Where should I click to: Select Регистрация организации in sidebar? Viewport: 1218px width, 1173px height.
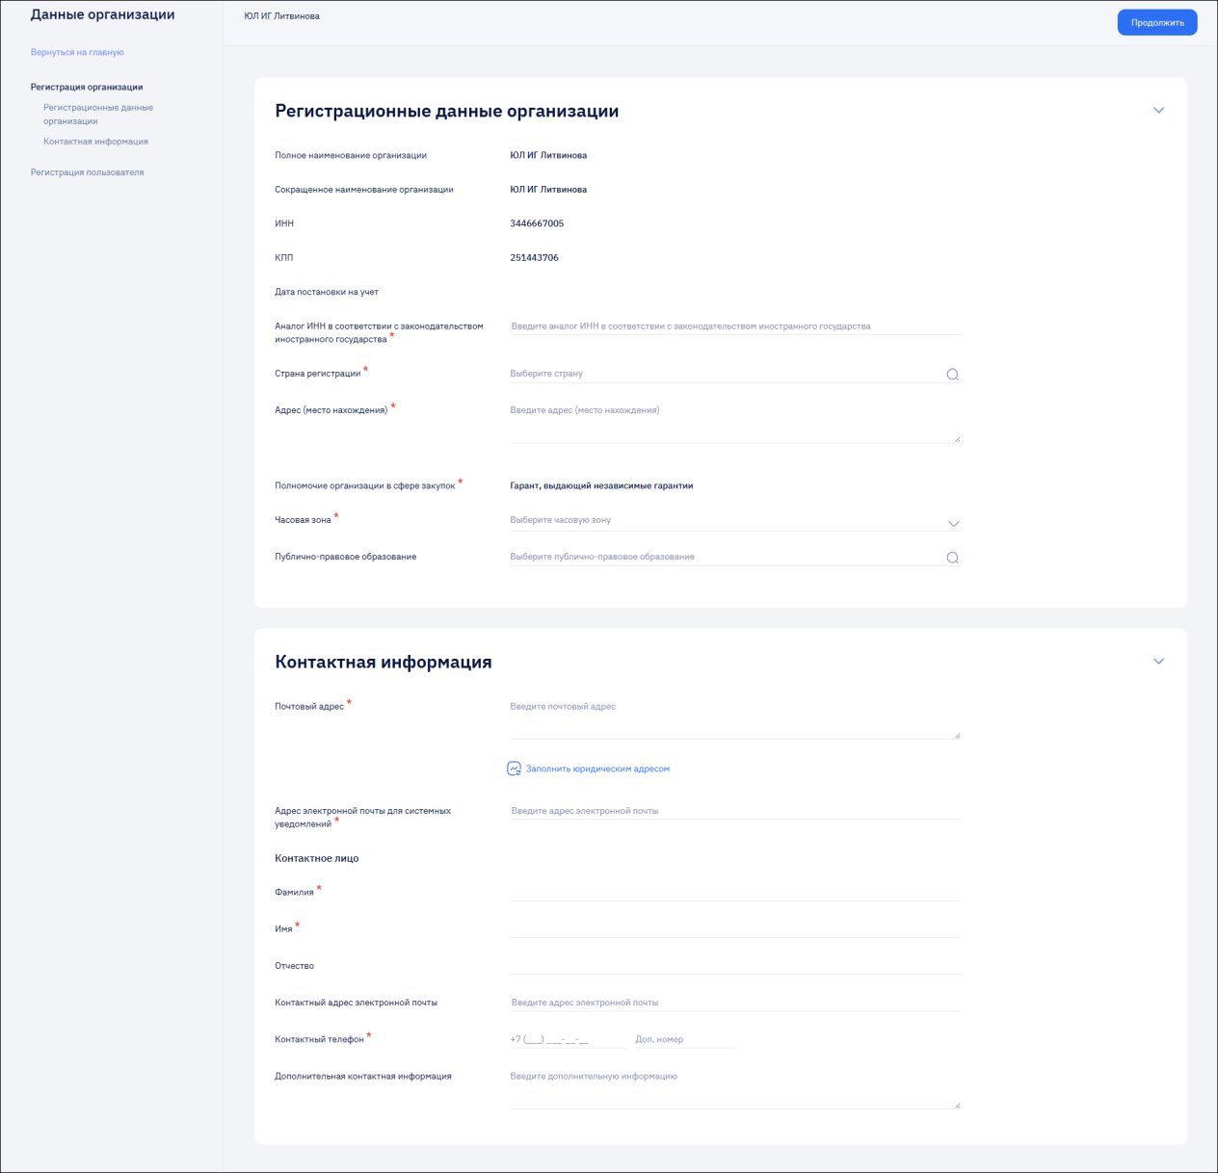click(87, 87)
